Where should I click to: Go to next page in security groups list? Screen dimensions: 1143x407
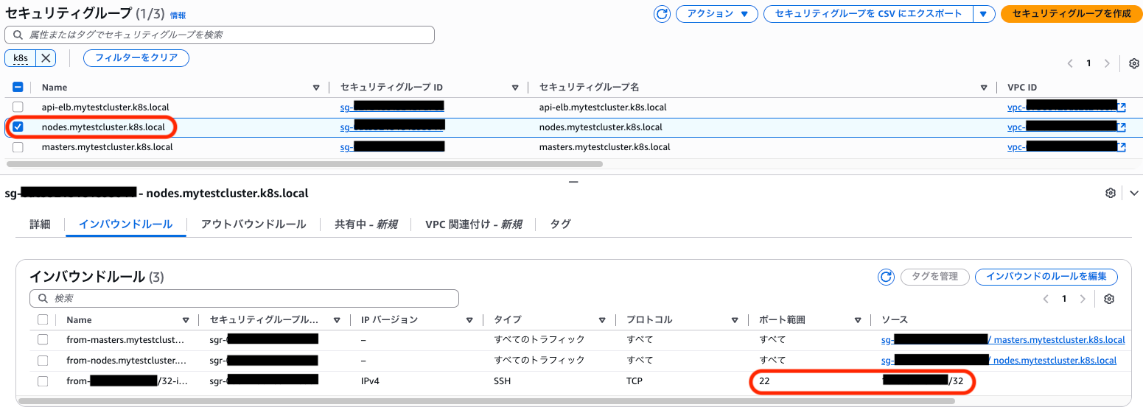[1106, 63]
